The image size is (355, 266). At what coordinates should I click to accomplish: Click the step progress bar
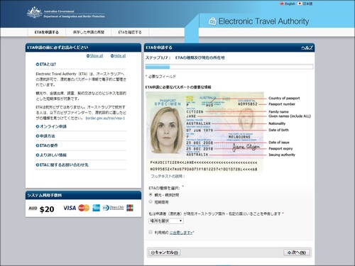pos(229,67)
